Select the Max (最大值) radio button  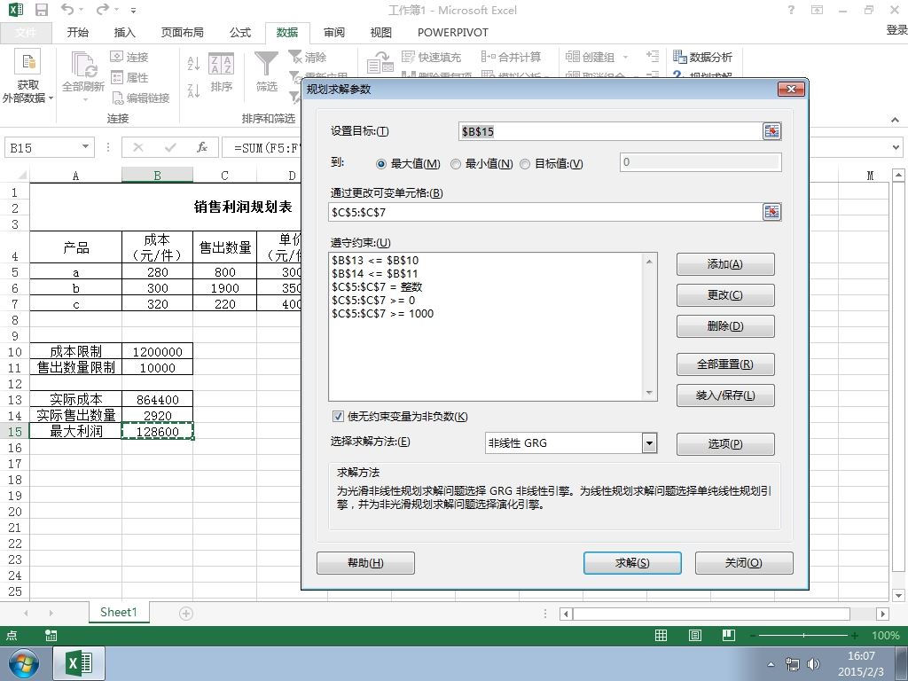pyautogui.click(x=381, y=164)
